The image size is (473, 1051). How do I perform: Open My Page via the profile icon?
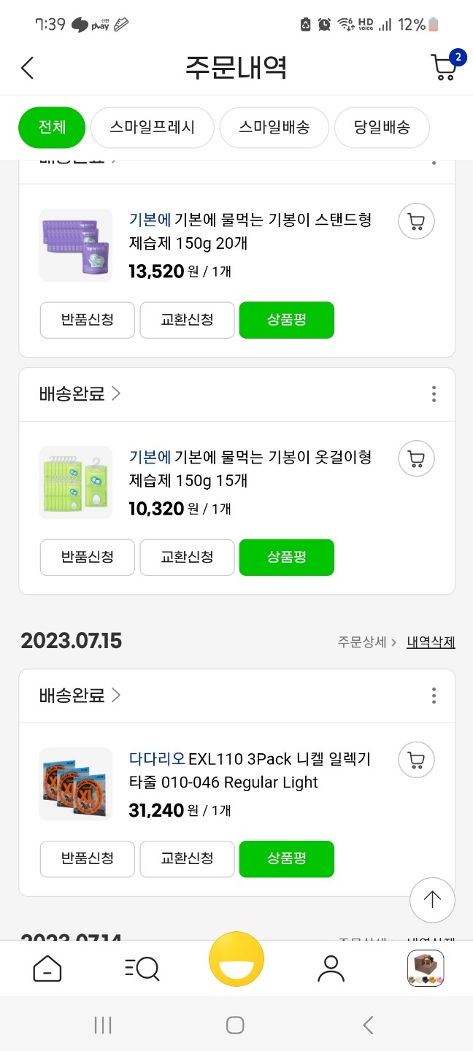pos(331,969)
